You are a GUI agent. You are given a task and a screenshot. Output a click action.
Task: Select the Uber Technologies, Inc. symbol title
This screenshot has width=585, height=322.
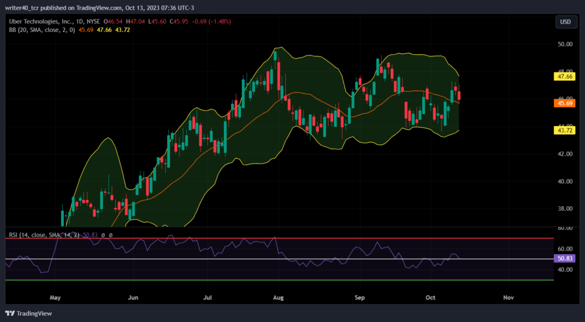(x=41, y=22)
